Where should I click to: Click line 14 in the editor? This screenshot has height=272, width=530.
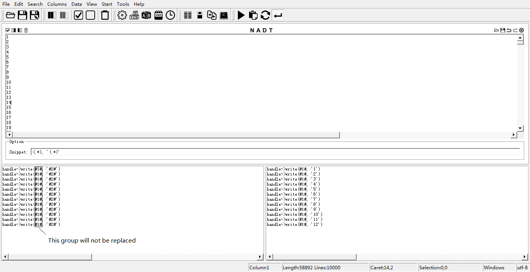click(9, 102)
